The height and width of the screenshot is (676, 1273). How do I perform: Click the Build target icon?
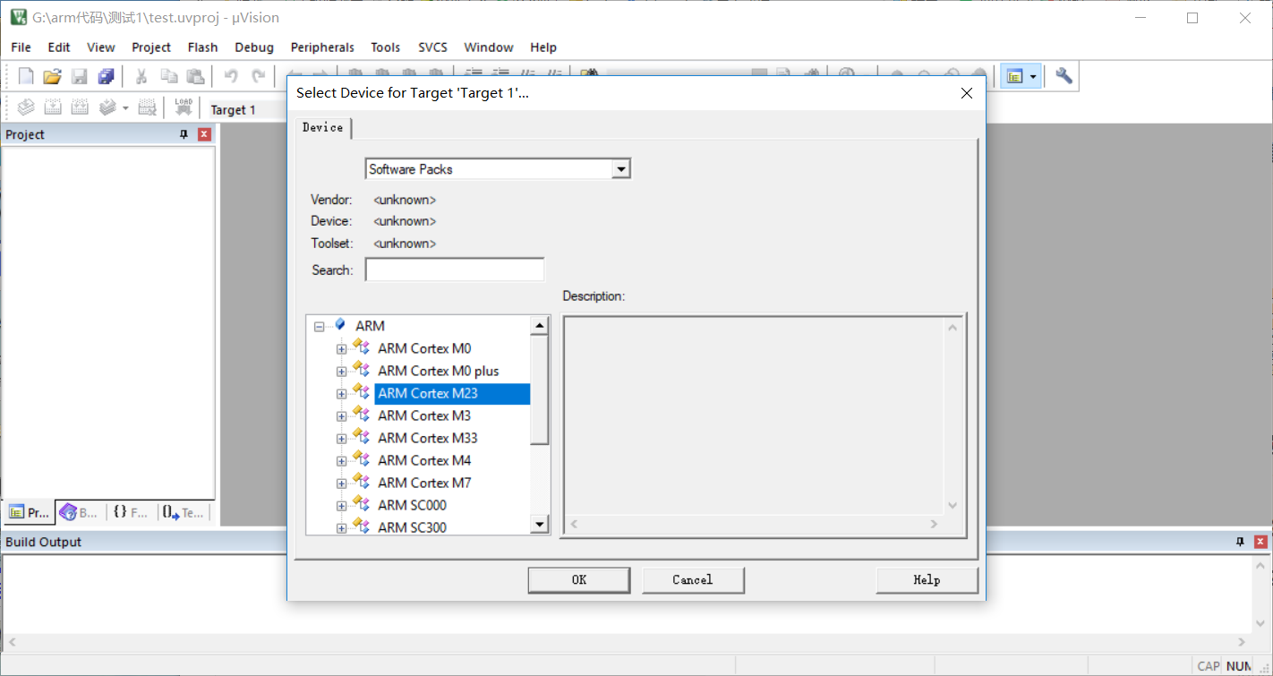[53, 108]
